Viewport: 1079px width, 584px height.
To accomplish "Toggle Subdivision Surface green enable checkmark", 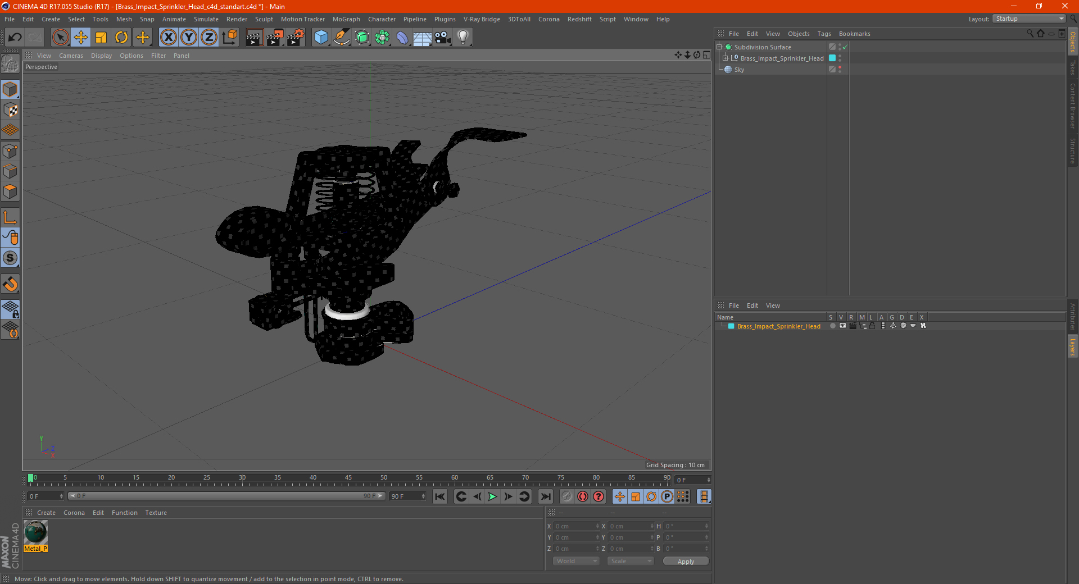I will point(845,47).
